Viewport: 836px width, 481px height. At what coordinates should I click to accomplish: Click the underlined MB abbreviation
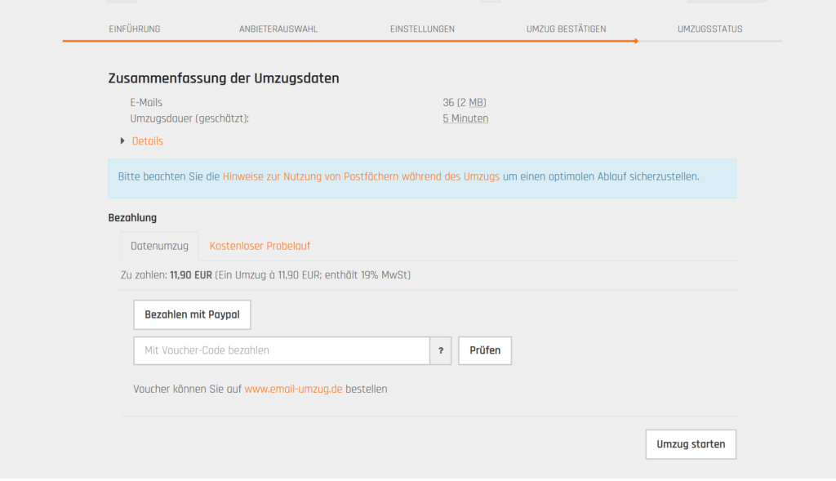click(477, 102)
